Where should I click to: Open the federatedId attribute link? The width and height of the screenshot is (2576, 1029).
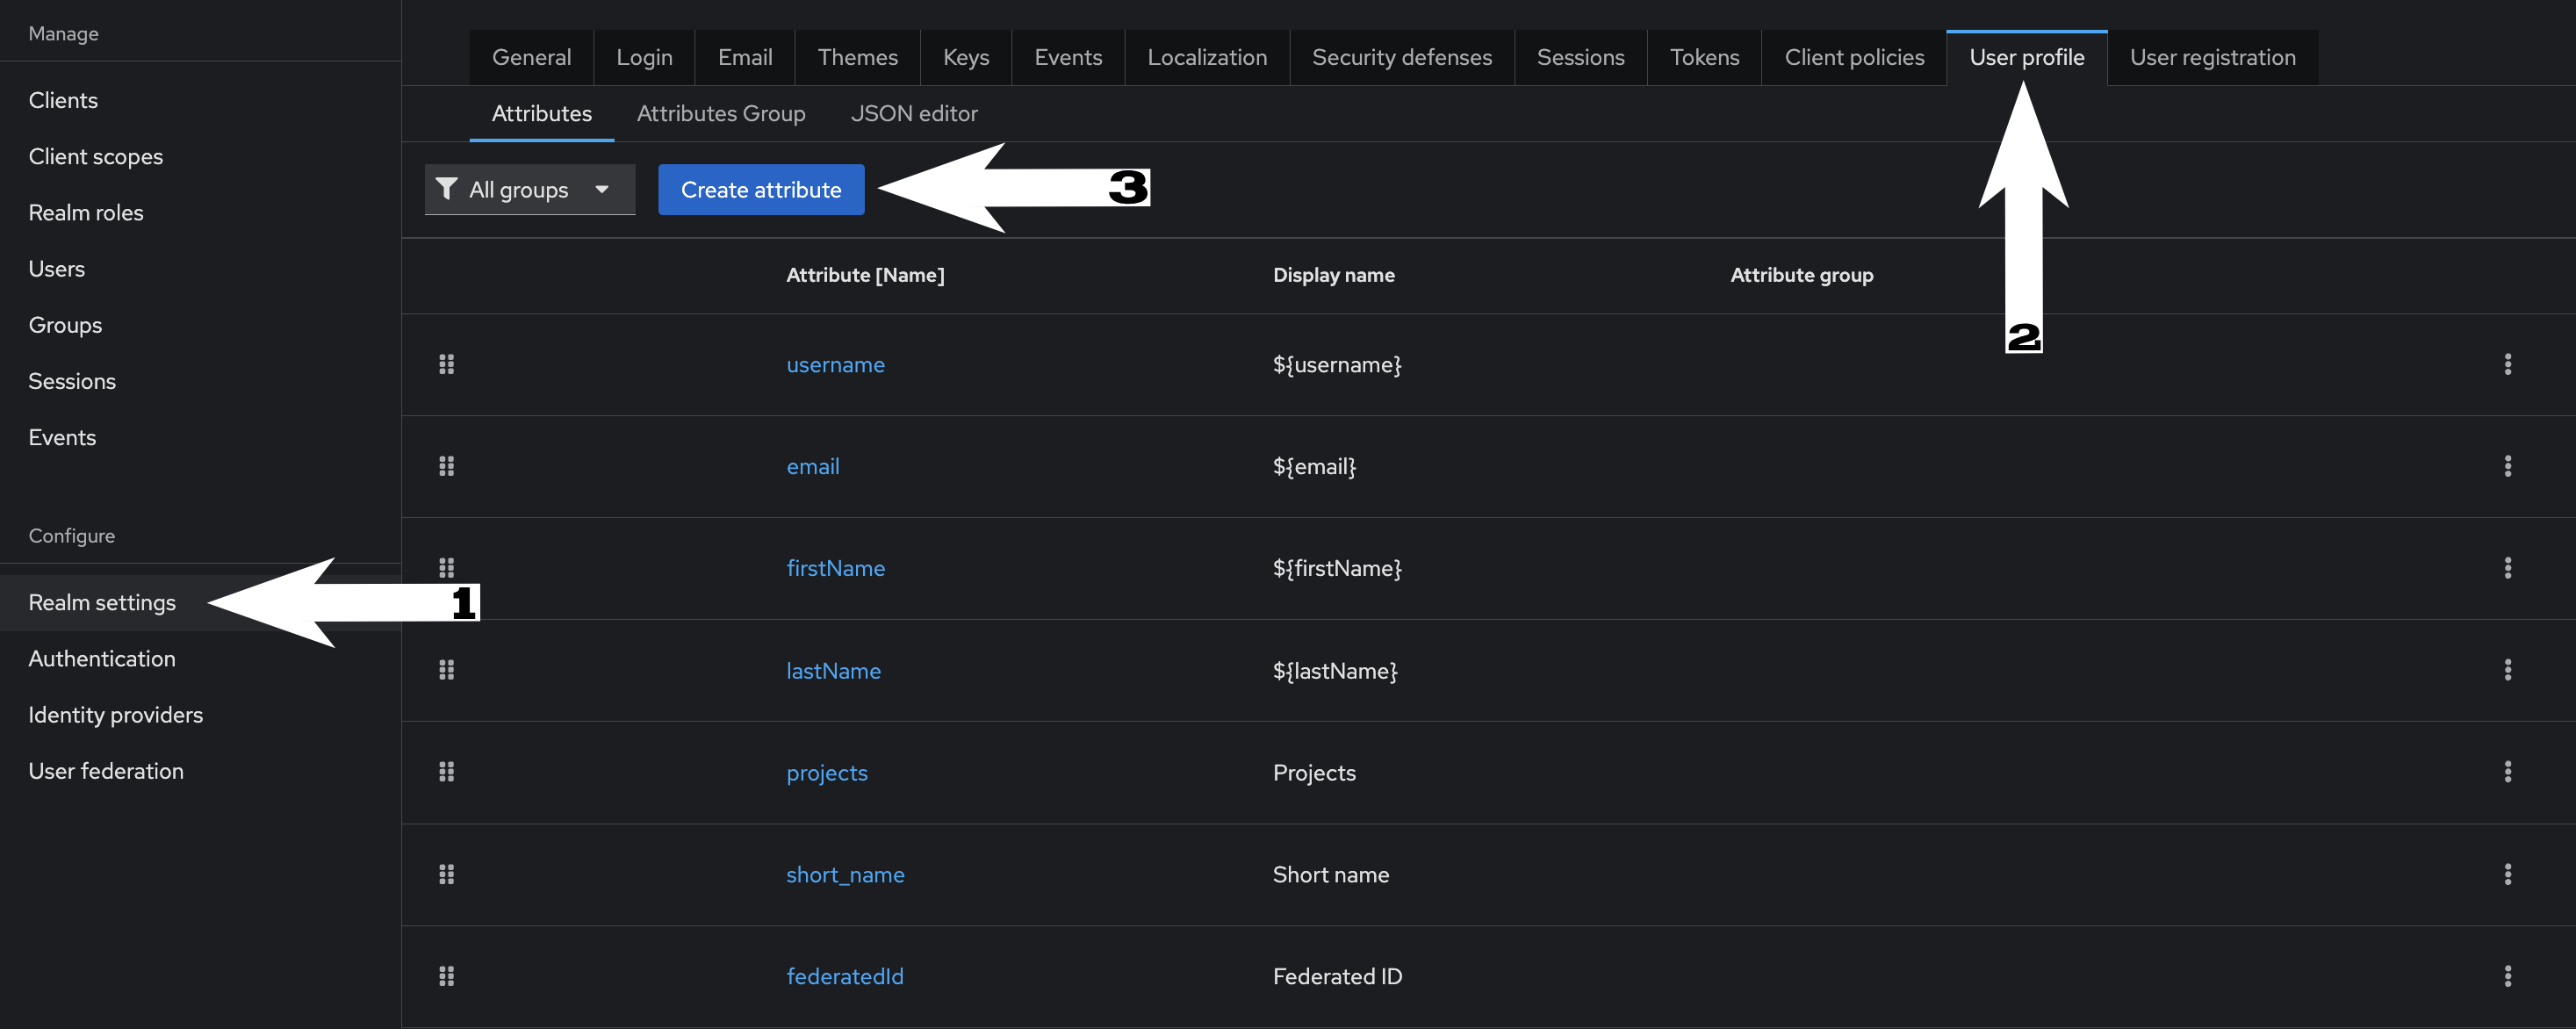tap(844, 976)
